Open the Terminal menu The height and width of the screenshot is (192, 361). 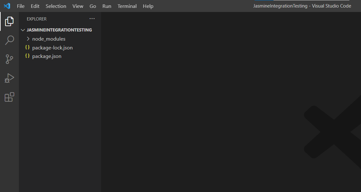pos(127,6)
